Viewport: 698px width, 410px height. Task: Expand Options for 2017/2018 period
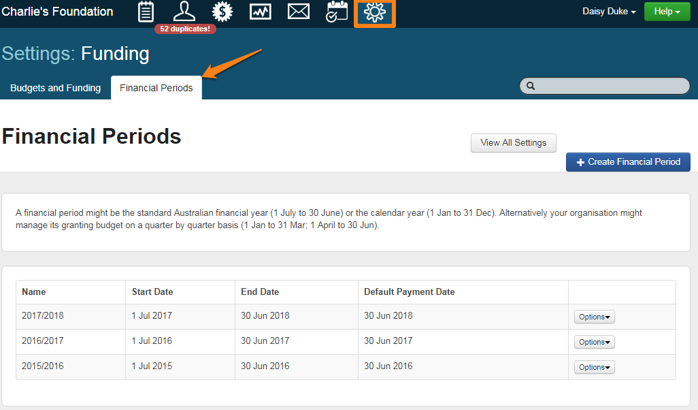pyautogui.click(x=594, y=317)
